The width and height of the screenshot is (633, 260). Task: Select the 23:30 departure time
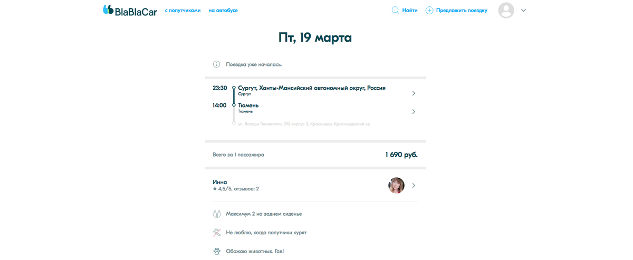[x=220, y=88]
